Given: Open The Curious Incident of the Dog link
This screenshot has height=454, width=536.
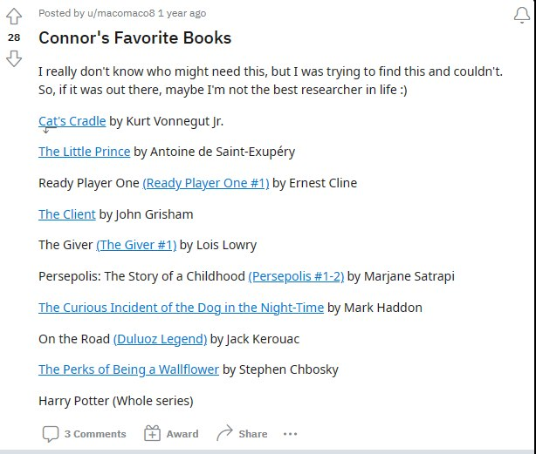Looking at the screenshot, I should (x=181, y=308).
